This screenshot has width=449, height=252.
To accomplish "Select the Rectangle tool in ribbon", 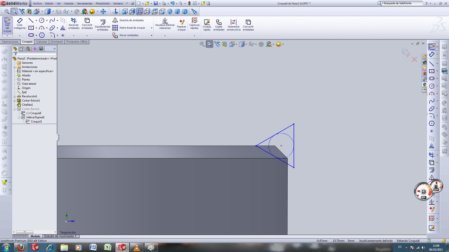I will (x=31, y=28).
